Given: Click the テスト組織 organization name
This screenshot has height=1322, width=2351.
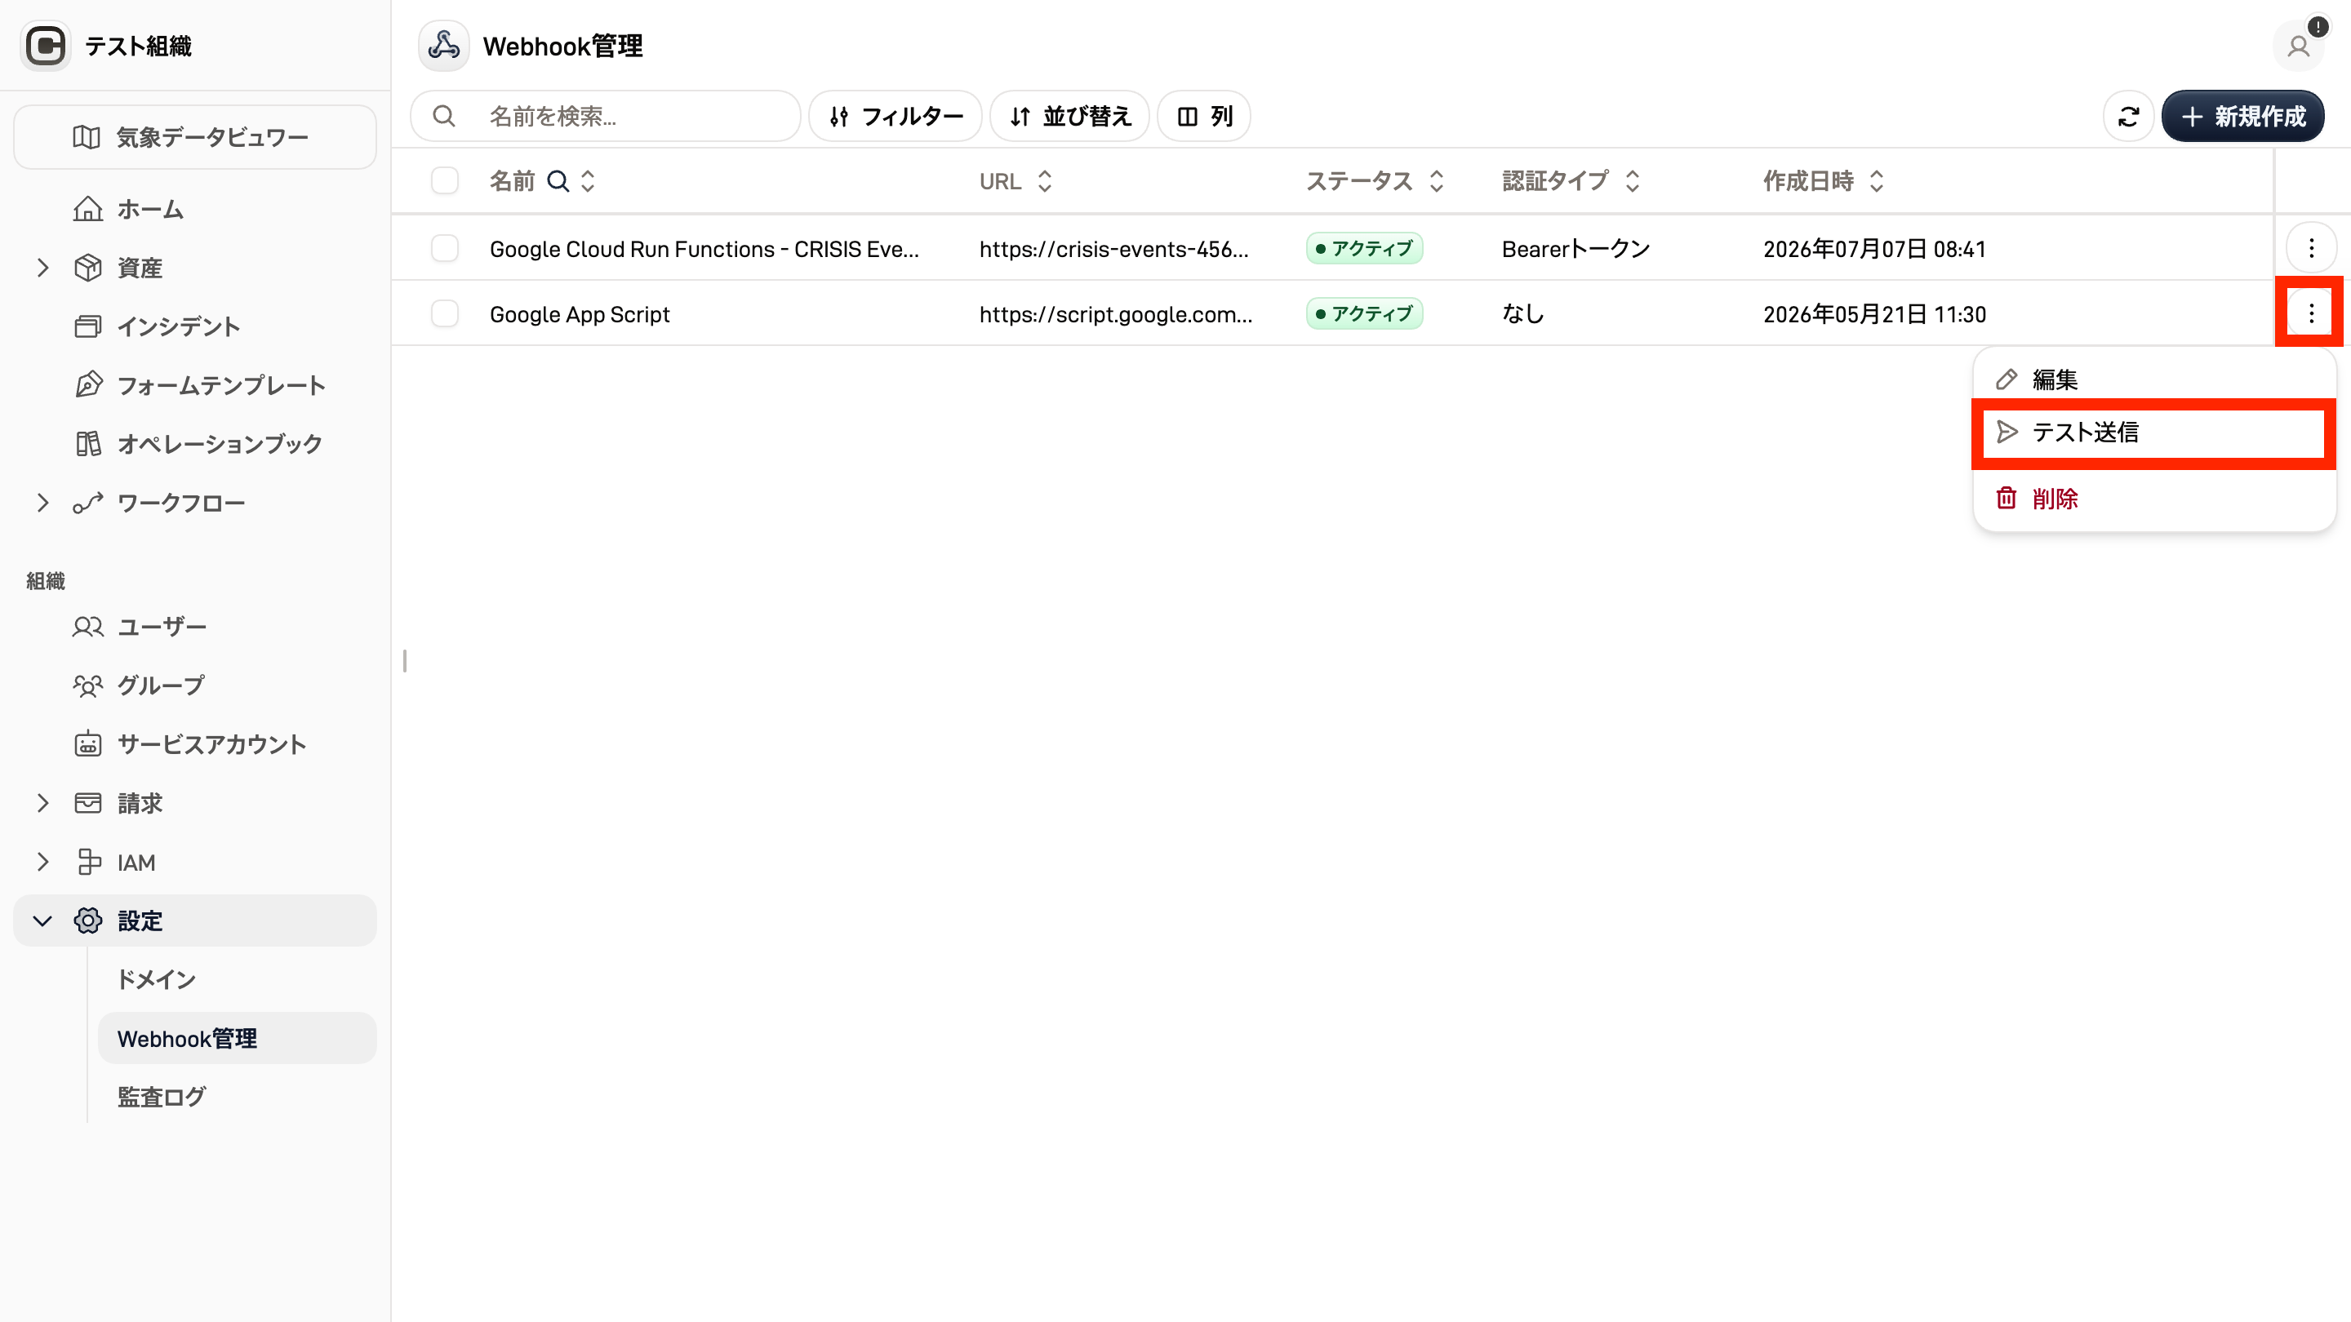Looking at the screenshot, I should point(138,47).
